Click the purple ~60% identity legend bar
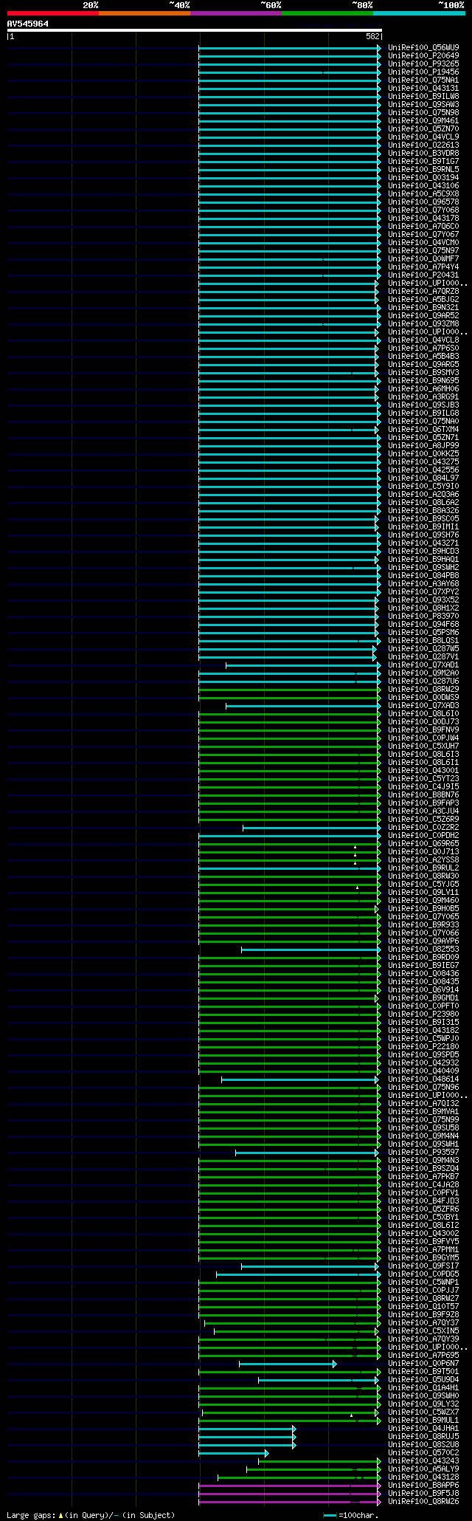The image size is (472, 1521). click(x=236, y=13)
